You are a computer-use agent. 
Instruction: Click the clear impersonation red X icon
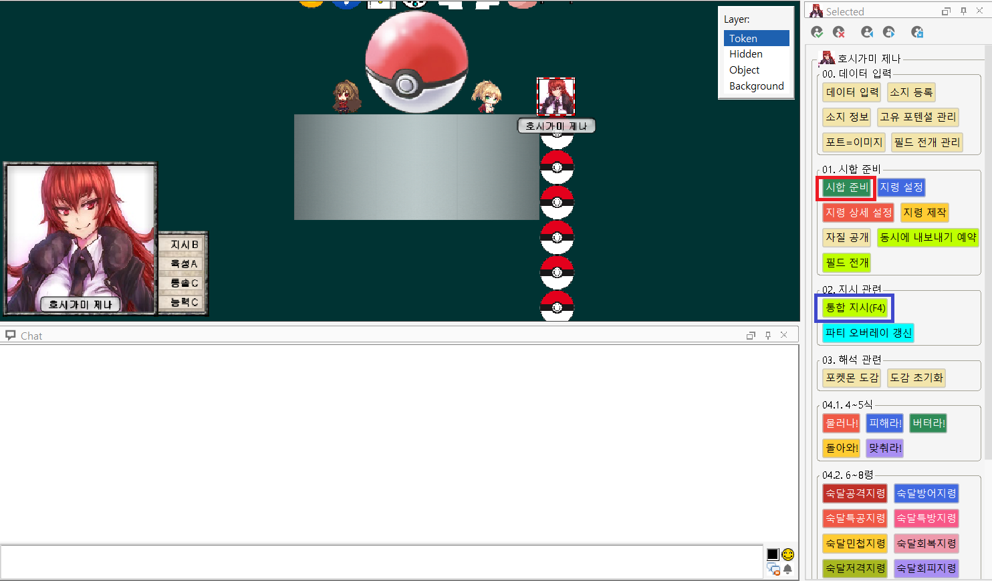[x=839, y=32]
